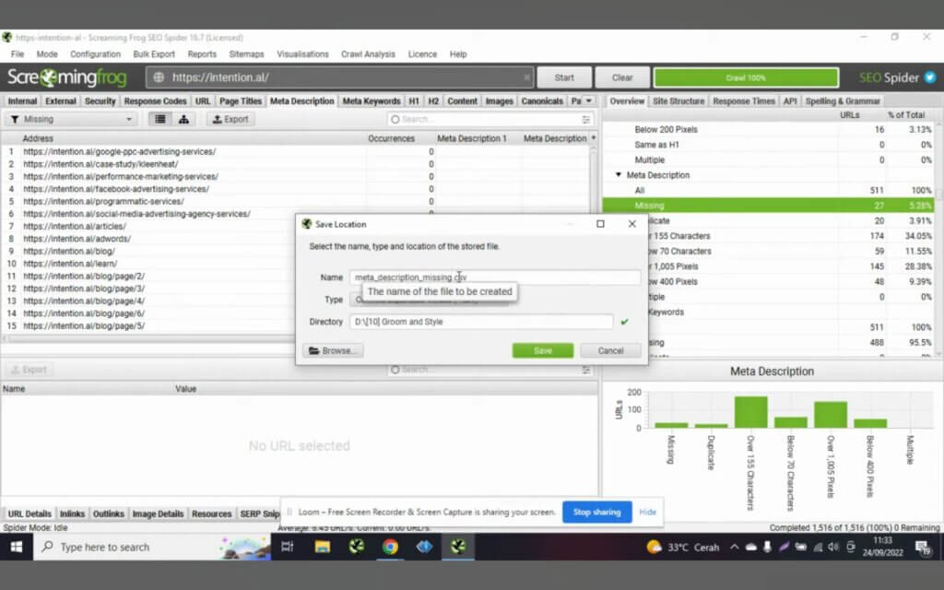Expand the hidden tabs dropdown arrow
This screenshot has width=944, height=590.
(x=589, y=100)
